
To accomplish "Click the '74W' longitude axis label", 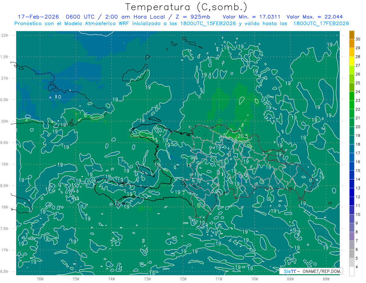I will (x=112, y=279).
